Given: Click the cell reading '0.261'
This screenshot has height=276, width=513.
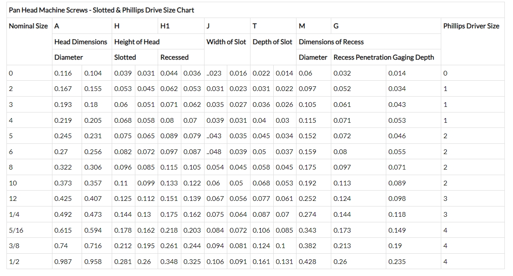Looking at the screenshot, I should (x=169, y=246).
